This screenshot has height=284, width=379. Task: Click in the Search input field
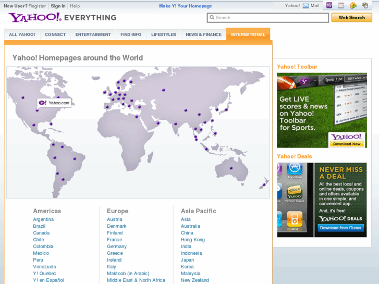coord(268,18)
